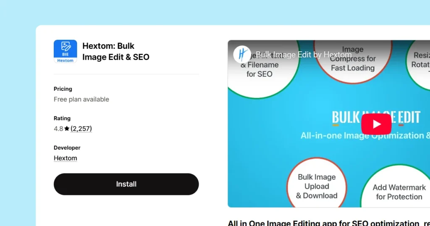Play the Bulk Image Edit video

(376, 124)
